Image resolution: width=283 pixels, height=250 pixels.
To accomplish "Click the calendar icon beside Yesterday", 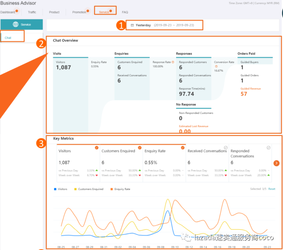I will [132, 25].
